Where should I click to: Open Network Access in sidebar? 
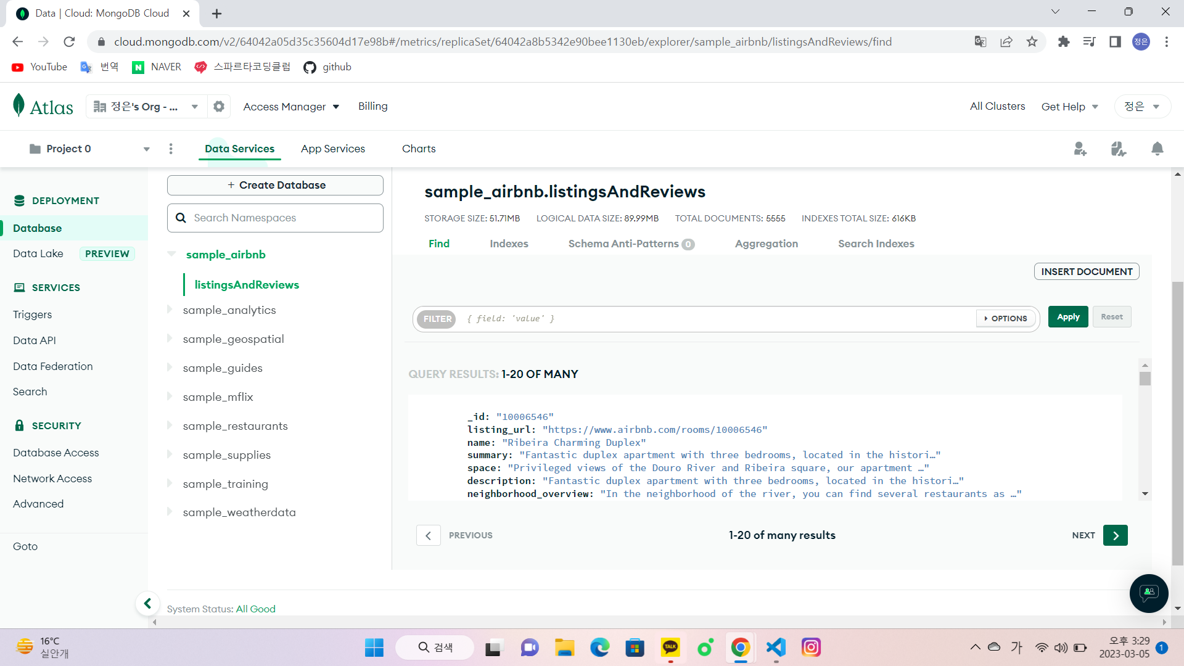click(52, 479)
